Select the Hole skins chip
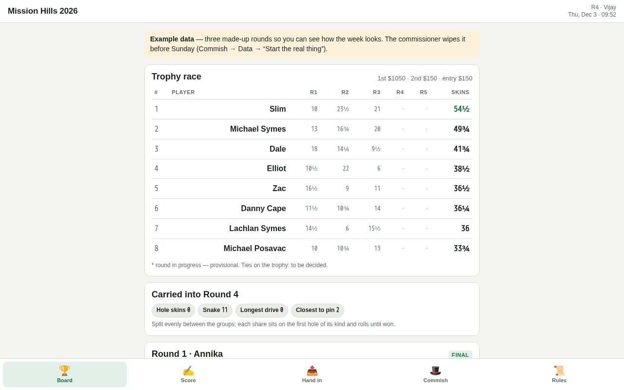624x390 pixels. (173, 311)
